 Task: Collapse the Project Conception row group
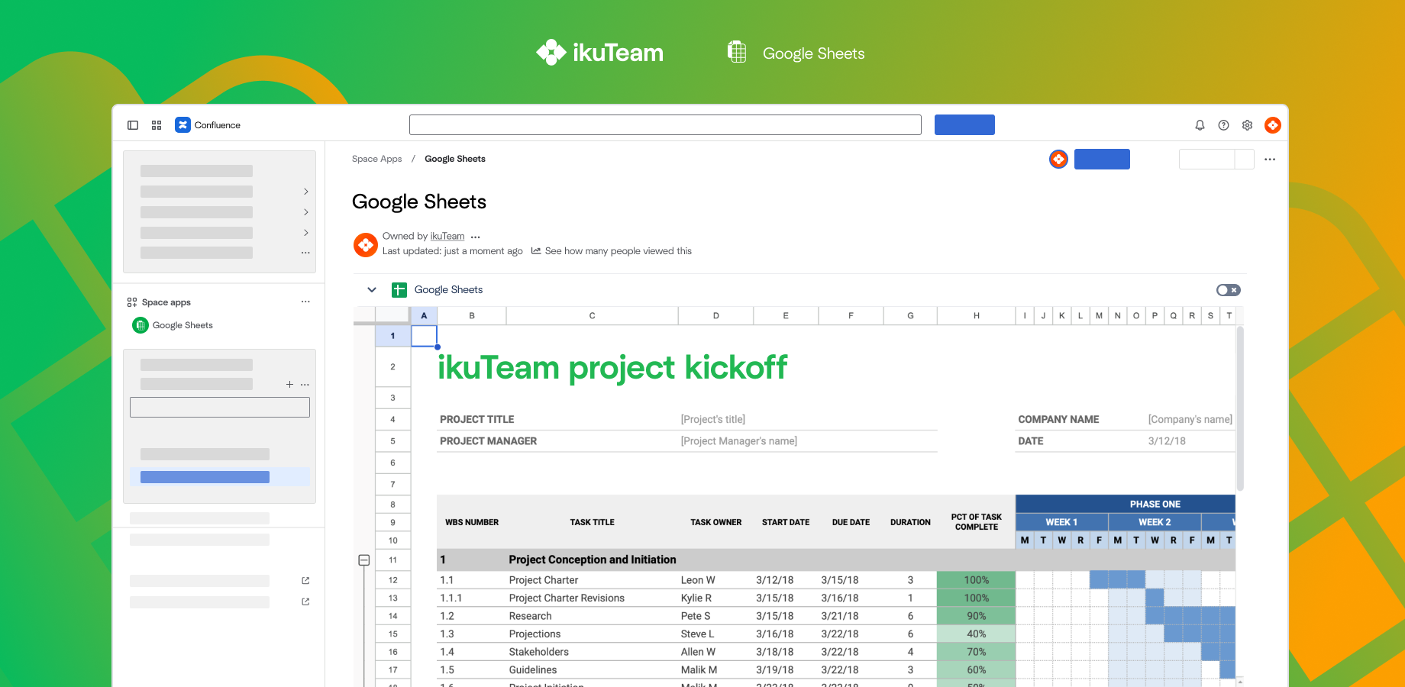click(363, 560)
